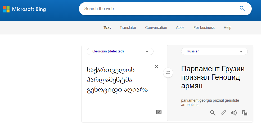Play translation audio with speaker icon
Viewport: 261px width, 130px height.
234,113
